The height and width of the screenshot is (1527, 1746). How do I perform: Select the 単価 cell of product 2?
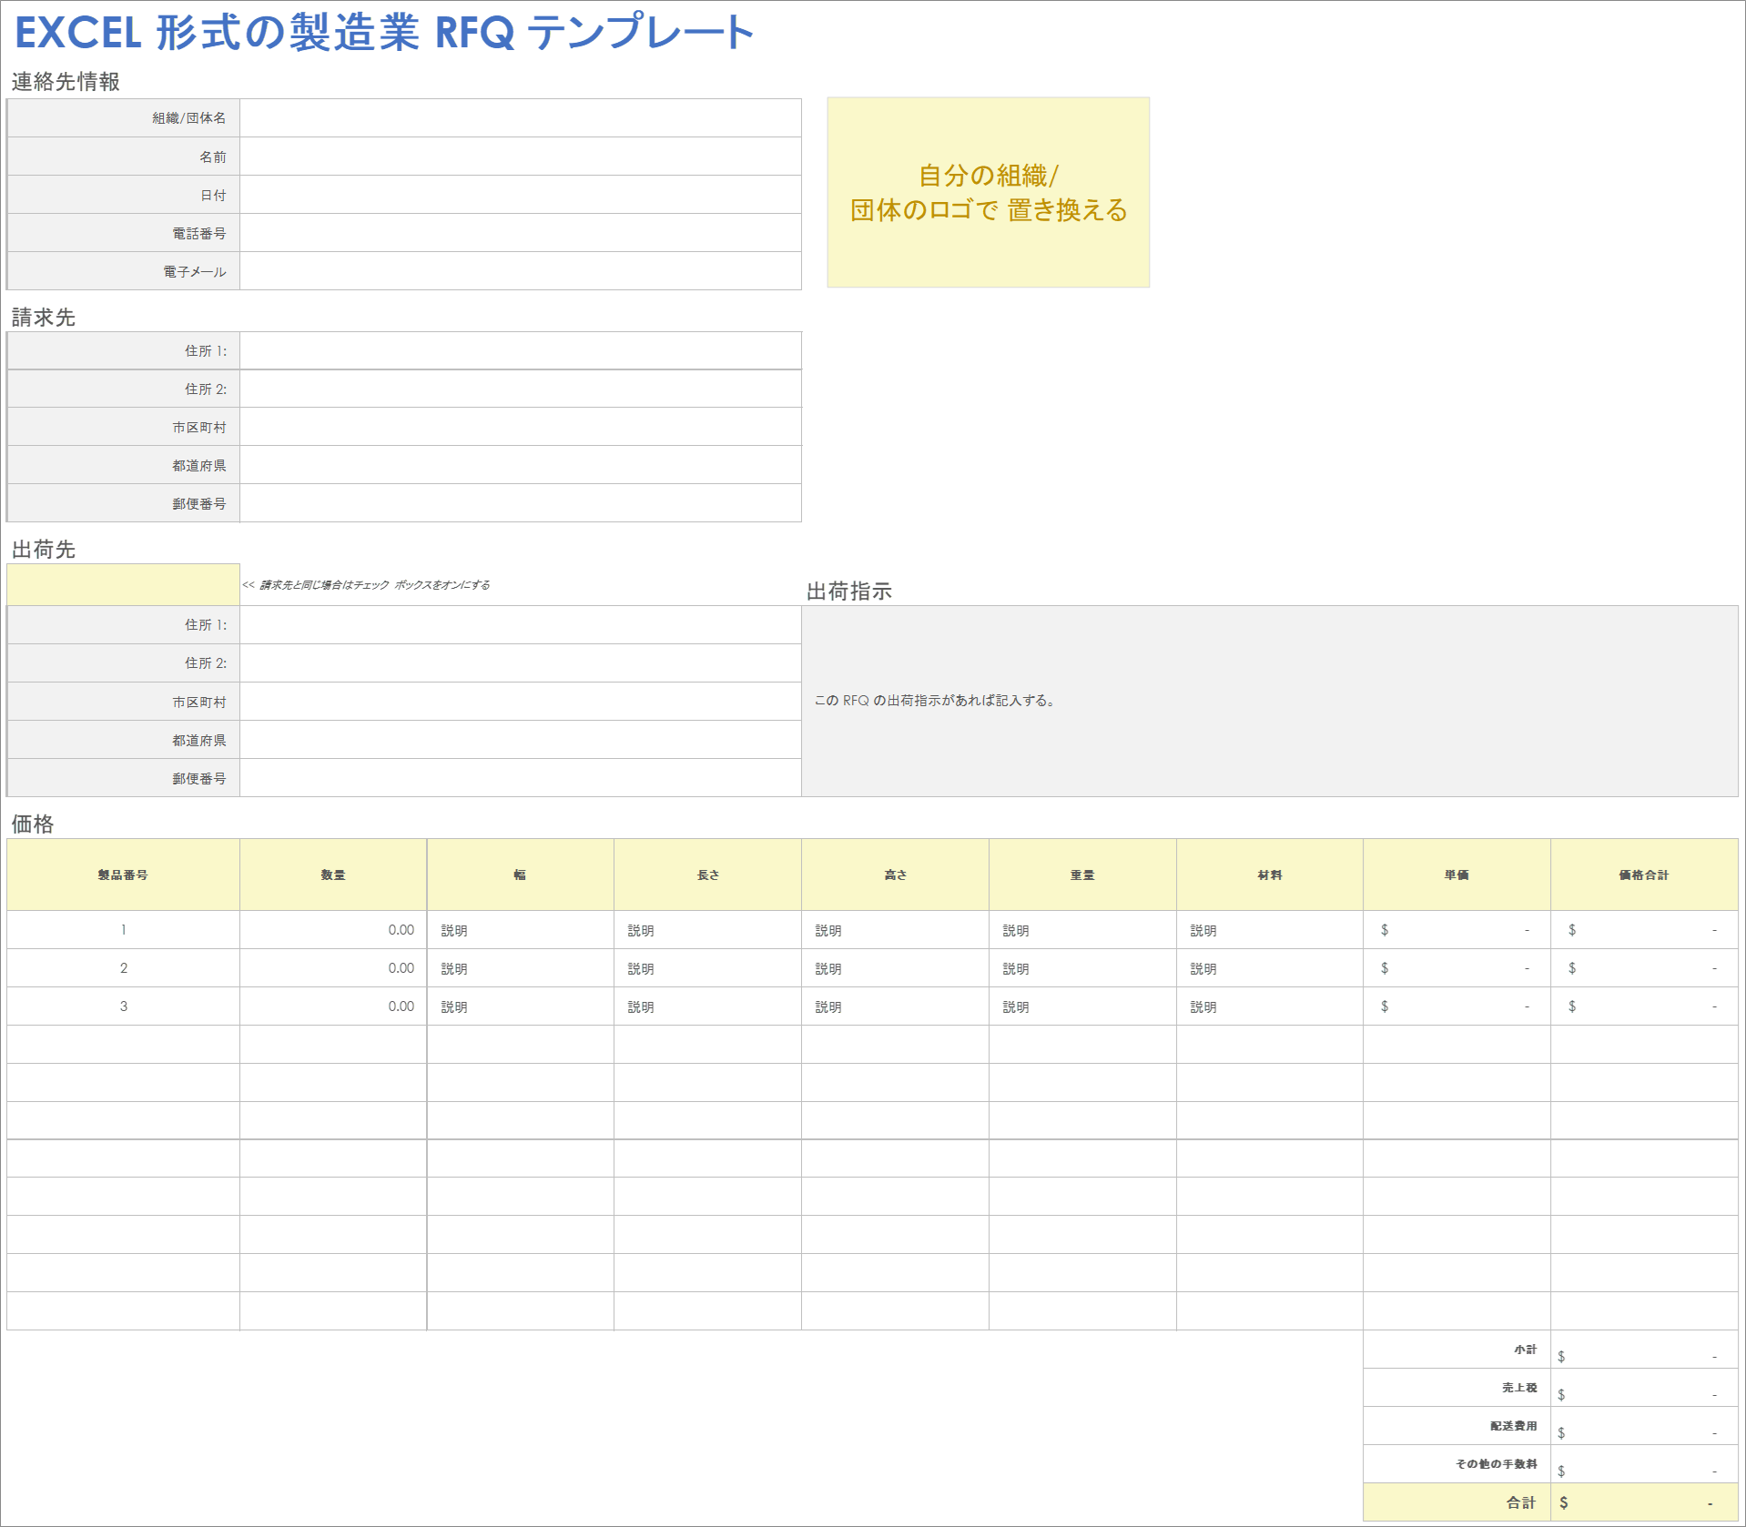click(1456, 967)
